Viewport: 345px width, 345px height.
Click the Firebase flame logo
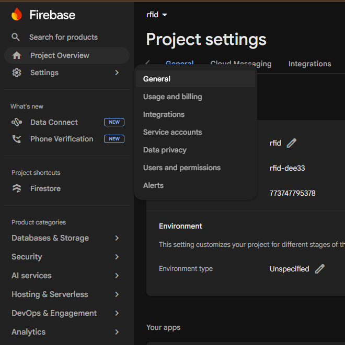pyautogui.click(x=17, y=15)
